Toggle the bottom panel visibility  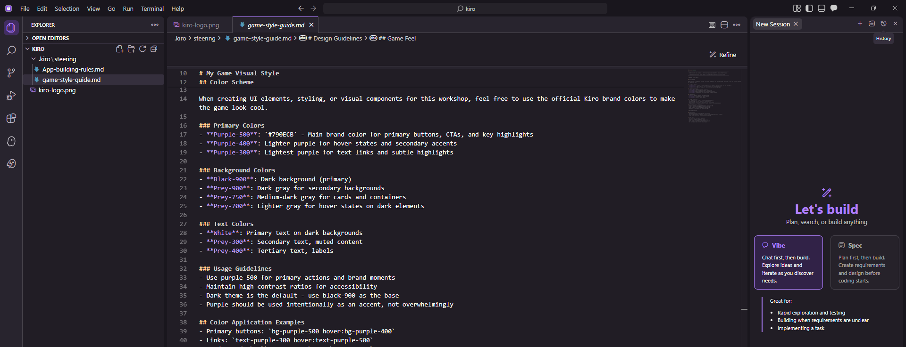coord(822,8)
